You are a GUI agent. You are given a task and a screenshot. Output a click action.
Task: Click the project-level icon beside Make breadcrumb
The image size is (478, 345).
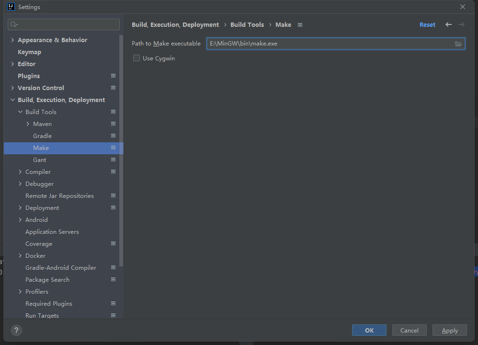coord(300,25)
